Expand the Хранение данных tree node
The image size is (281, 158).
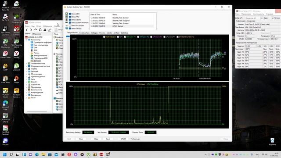[26, 76]
